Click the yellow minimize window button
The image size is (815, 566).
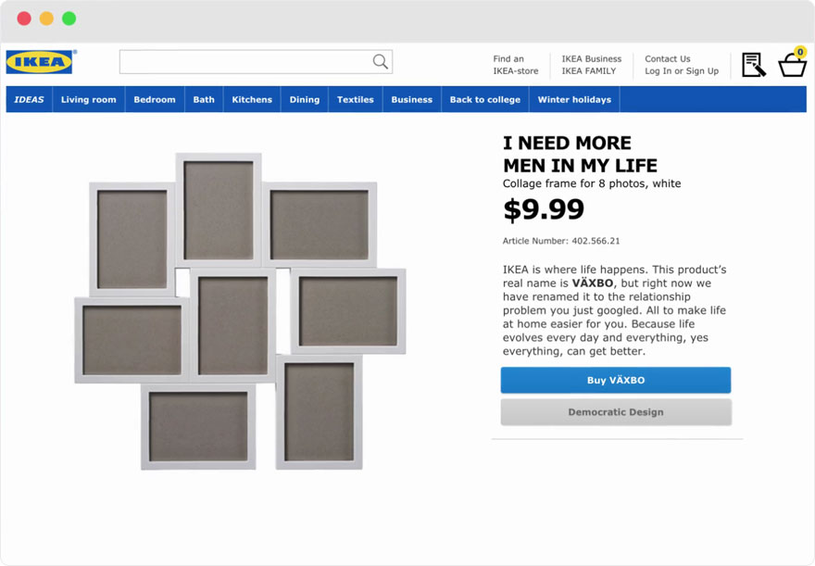click(46, 19)
